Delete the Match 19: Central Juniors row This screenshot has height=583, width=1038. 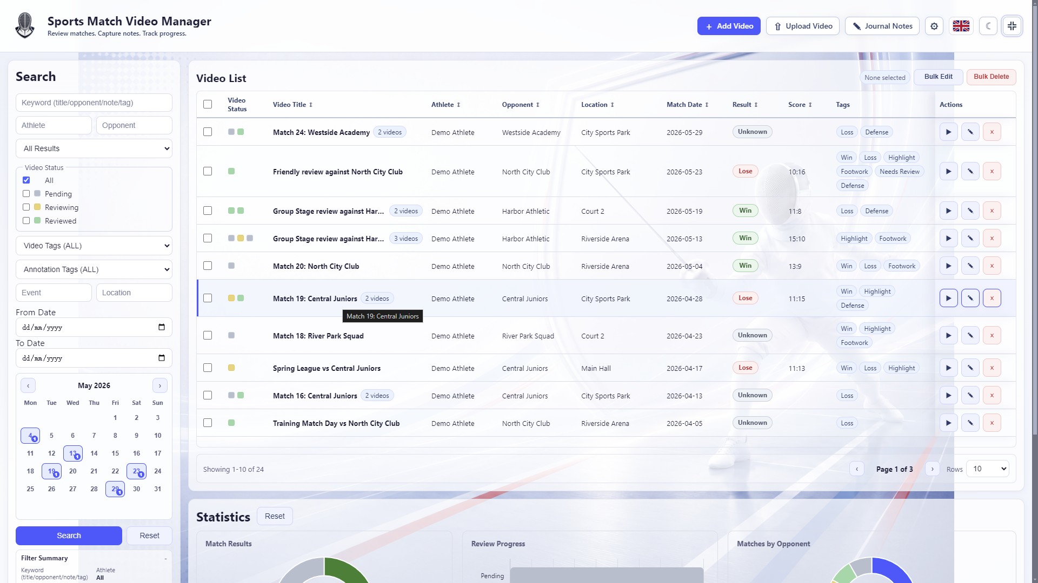[x=992, y=299]
